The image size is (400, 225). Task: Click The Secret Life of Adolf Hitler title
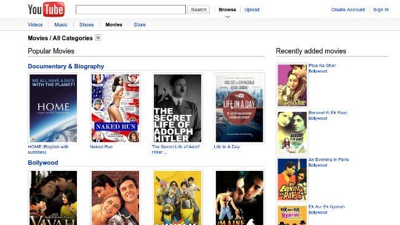click(176, 149)
